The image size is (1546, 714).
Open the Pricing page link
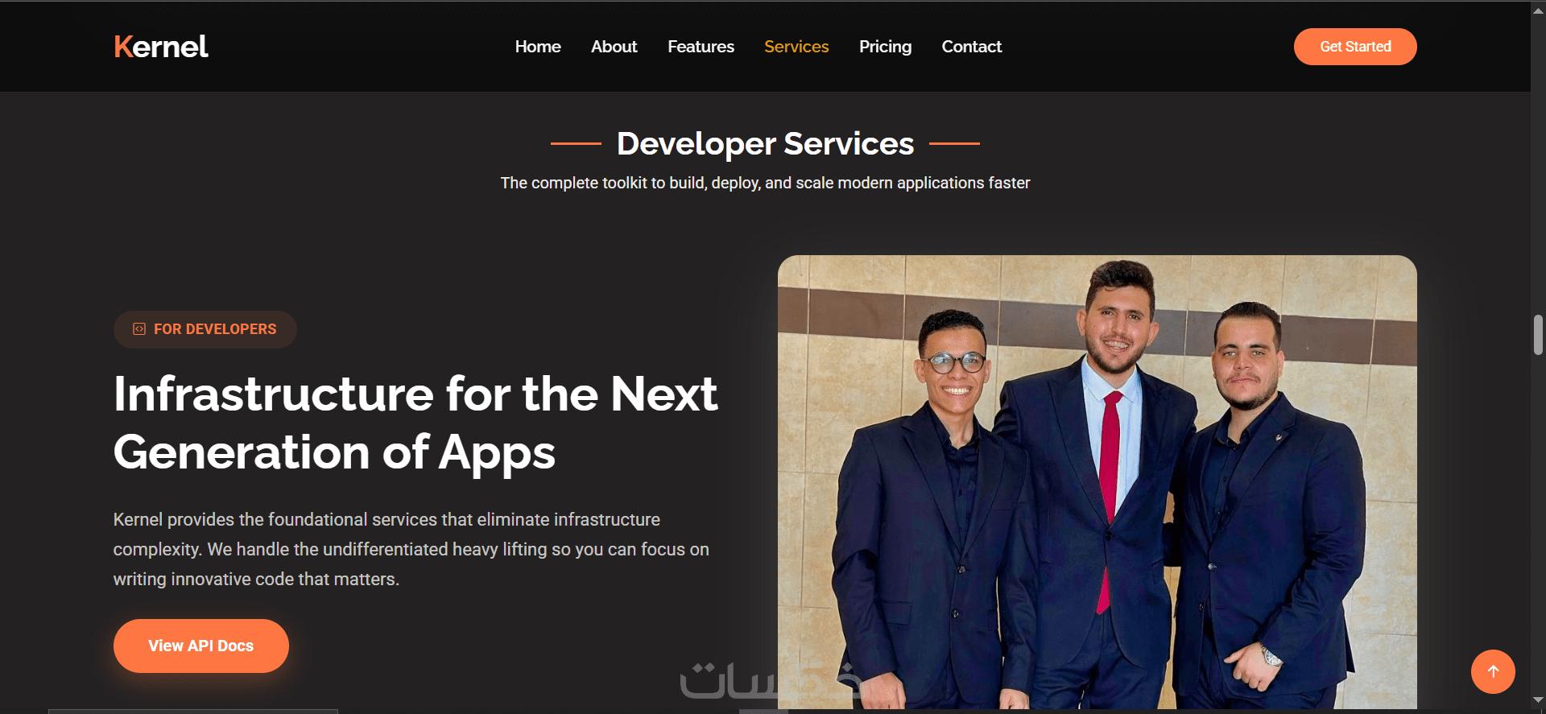885,47
